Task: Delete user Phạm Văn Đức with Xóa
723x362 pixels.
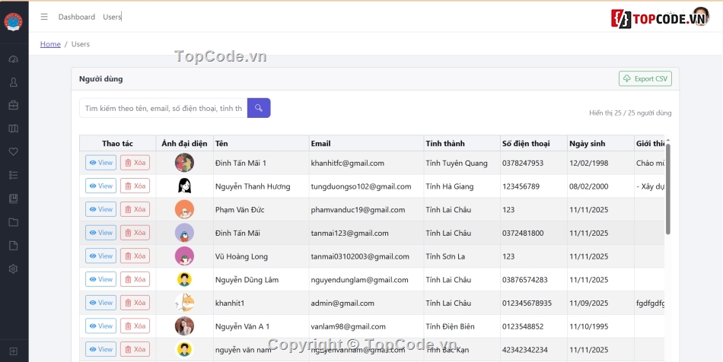Action: 135,209
